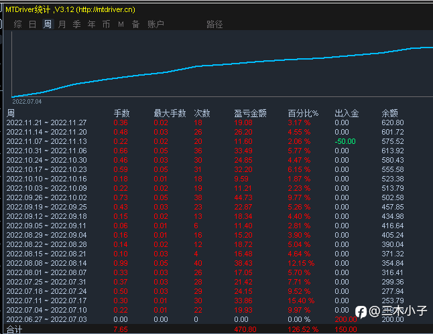Select row 2022.11.14 ~ 2022.11.20
Screen dimensions: 433x334
(x=205, y=132)
